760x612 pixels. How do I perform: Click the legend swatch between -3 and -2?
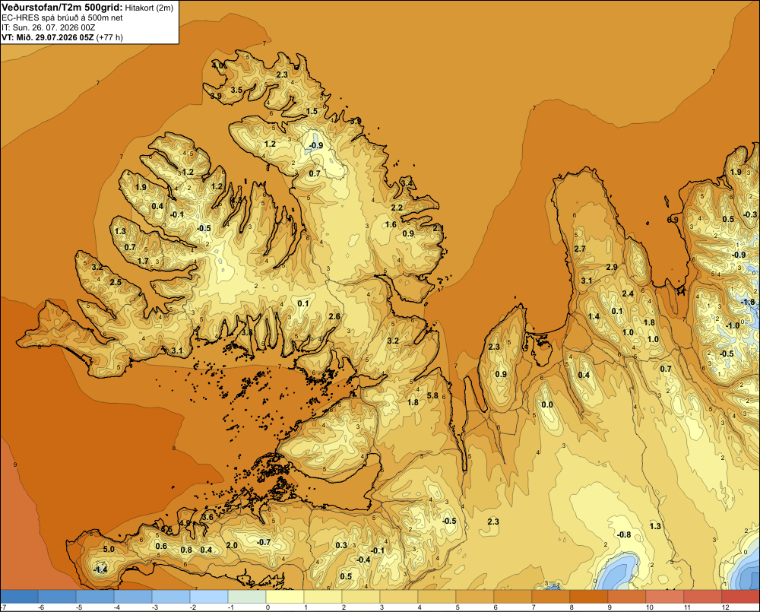click(x=170, y=596)
